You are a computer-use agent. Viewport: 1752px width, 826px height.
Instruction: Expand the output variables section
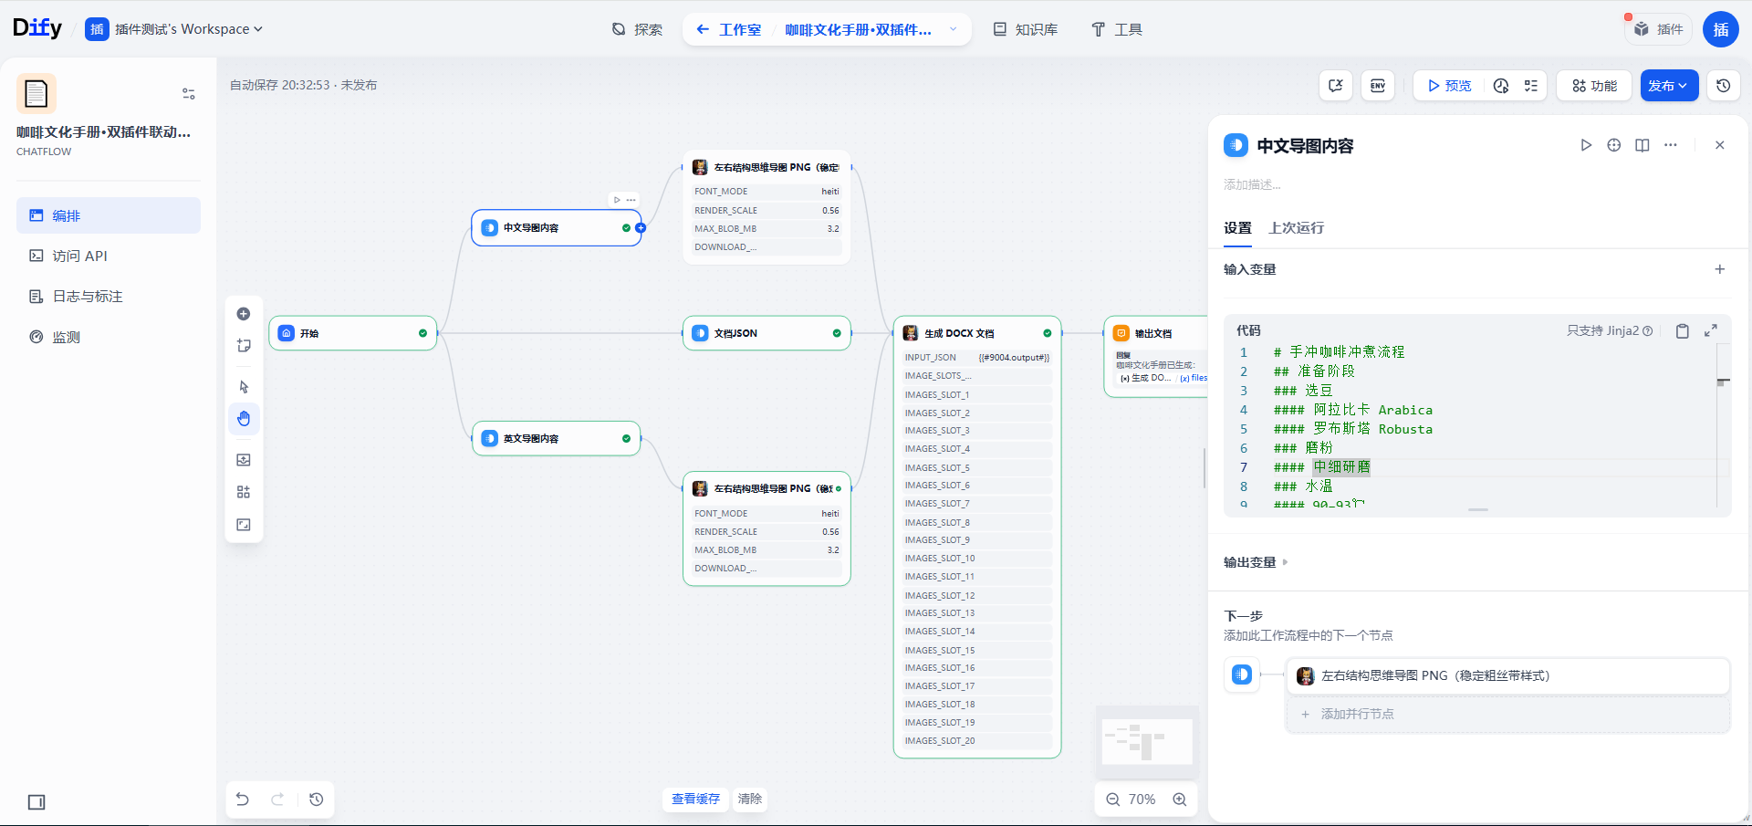pyautogui.click(x=1256, y=562)
